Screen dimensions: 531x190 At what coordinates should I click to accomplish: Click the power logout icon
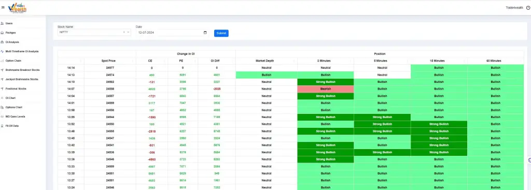pyautogui.click(x=527, y=8)
